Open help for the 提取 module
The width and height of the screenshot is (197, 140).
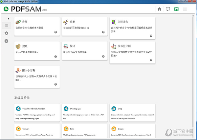pyautogui.click(x=55, y=57)
